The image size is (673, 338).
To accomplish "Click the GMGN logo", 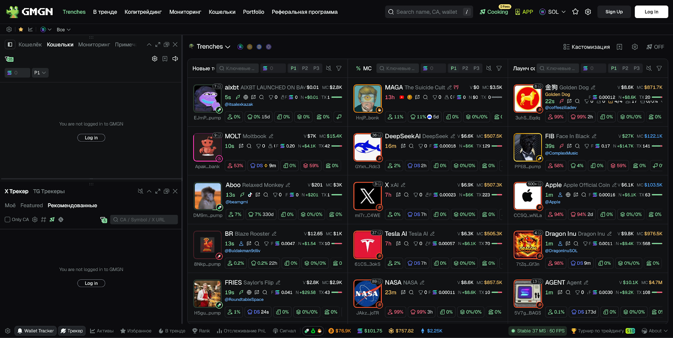I will click(x=29, y=12).
